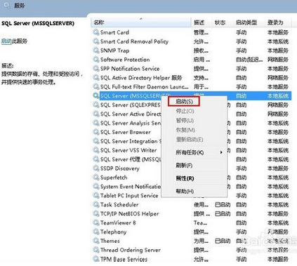Sort by the 启动类型 column header
The height and width of the screenshot is (266, 297).
[249, 22]
